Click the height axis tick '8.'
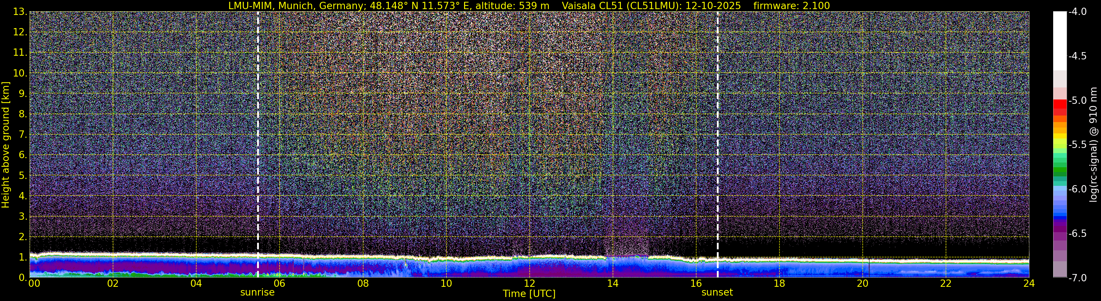This screenshot has height=301, width=1101. tap(23, 114)
